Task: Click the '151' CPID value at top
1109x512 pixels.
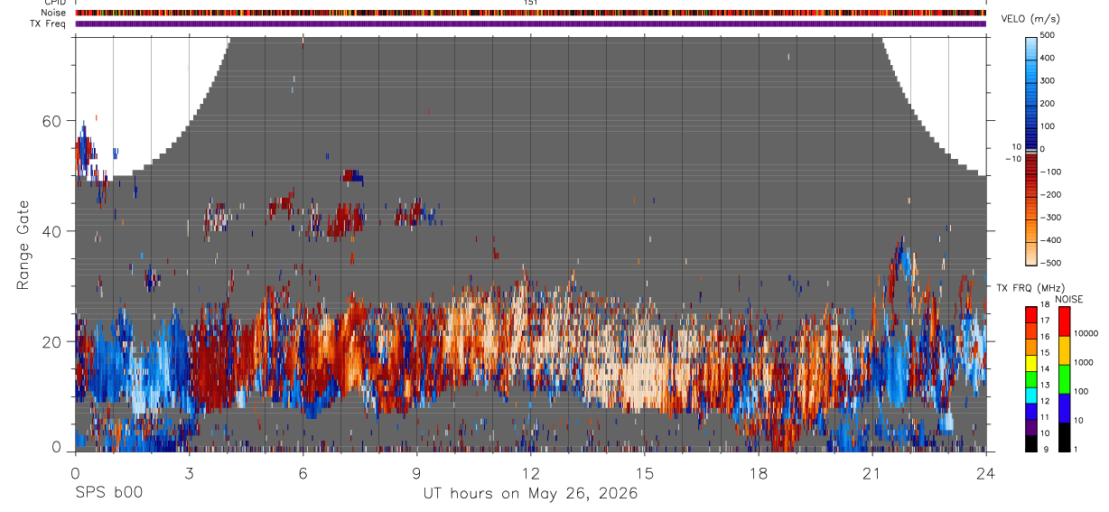Action: pyautogui.click(x=530, y=3)
